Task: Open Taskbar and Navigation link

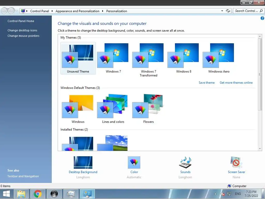Action: 23,176
